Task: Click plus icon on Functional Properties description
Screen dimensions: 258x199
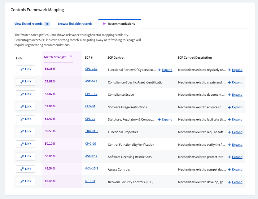Action: click(x=229, y=132)
